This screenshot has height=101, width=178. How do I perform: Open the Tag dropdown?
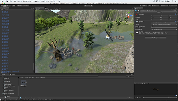[148, 12]
